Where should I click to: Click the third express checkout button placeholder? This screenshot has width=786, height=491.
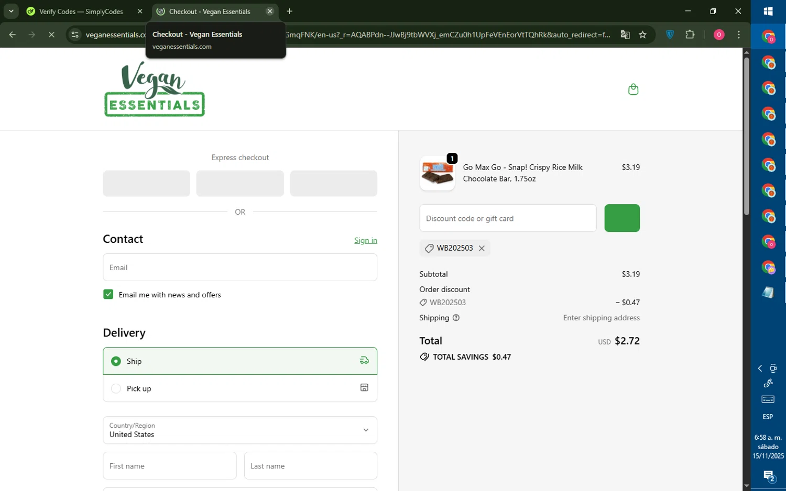(x=334, y=183)
